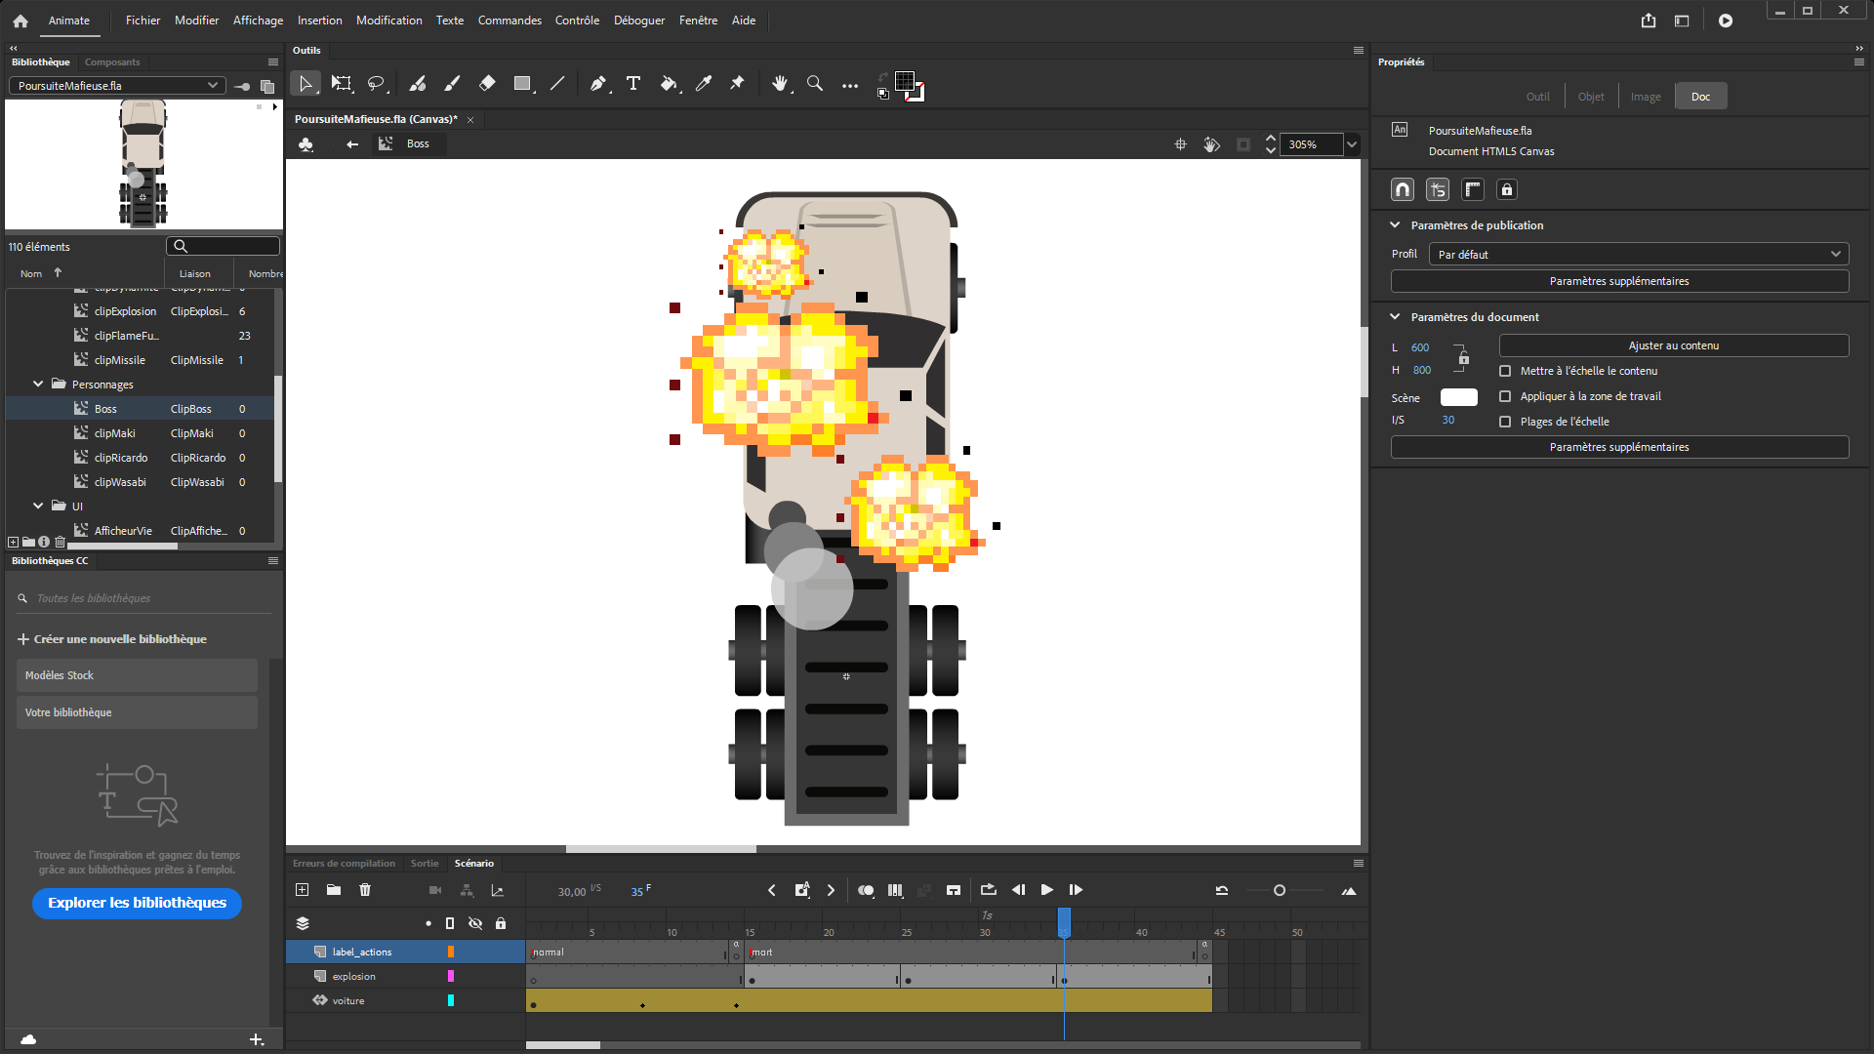Collapse the Personnages library folder
The width and height of the screenshot is (1874, 1054).
[39, 384]
